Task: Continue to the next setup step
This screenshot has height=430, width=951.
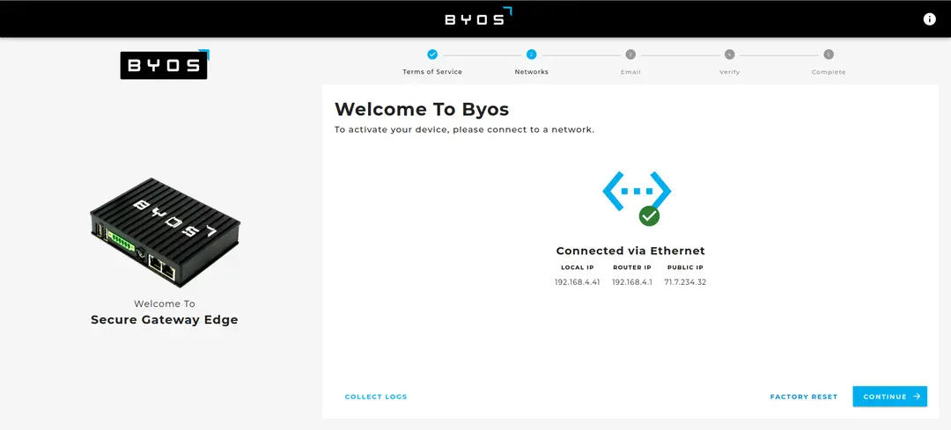Action: [889, 396]
